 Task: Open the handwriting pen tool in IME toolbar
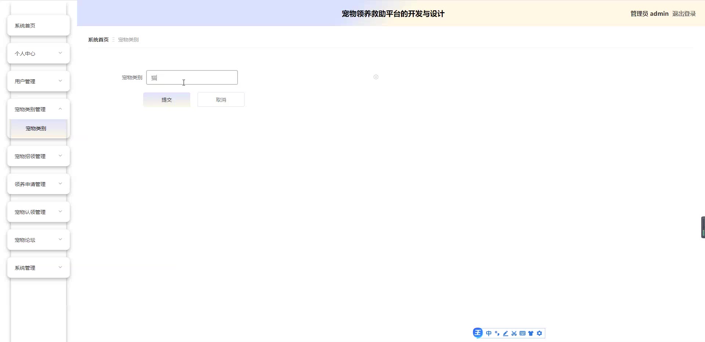click(506, 333)
